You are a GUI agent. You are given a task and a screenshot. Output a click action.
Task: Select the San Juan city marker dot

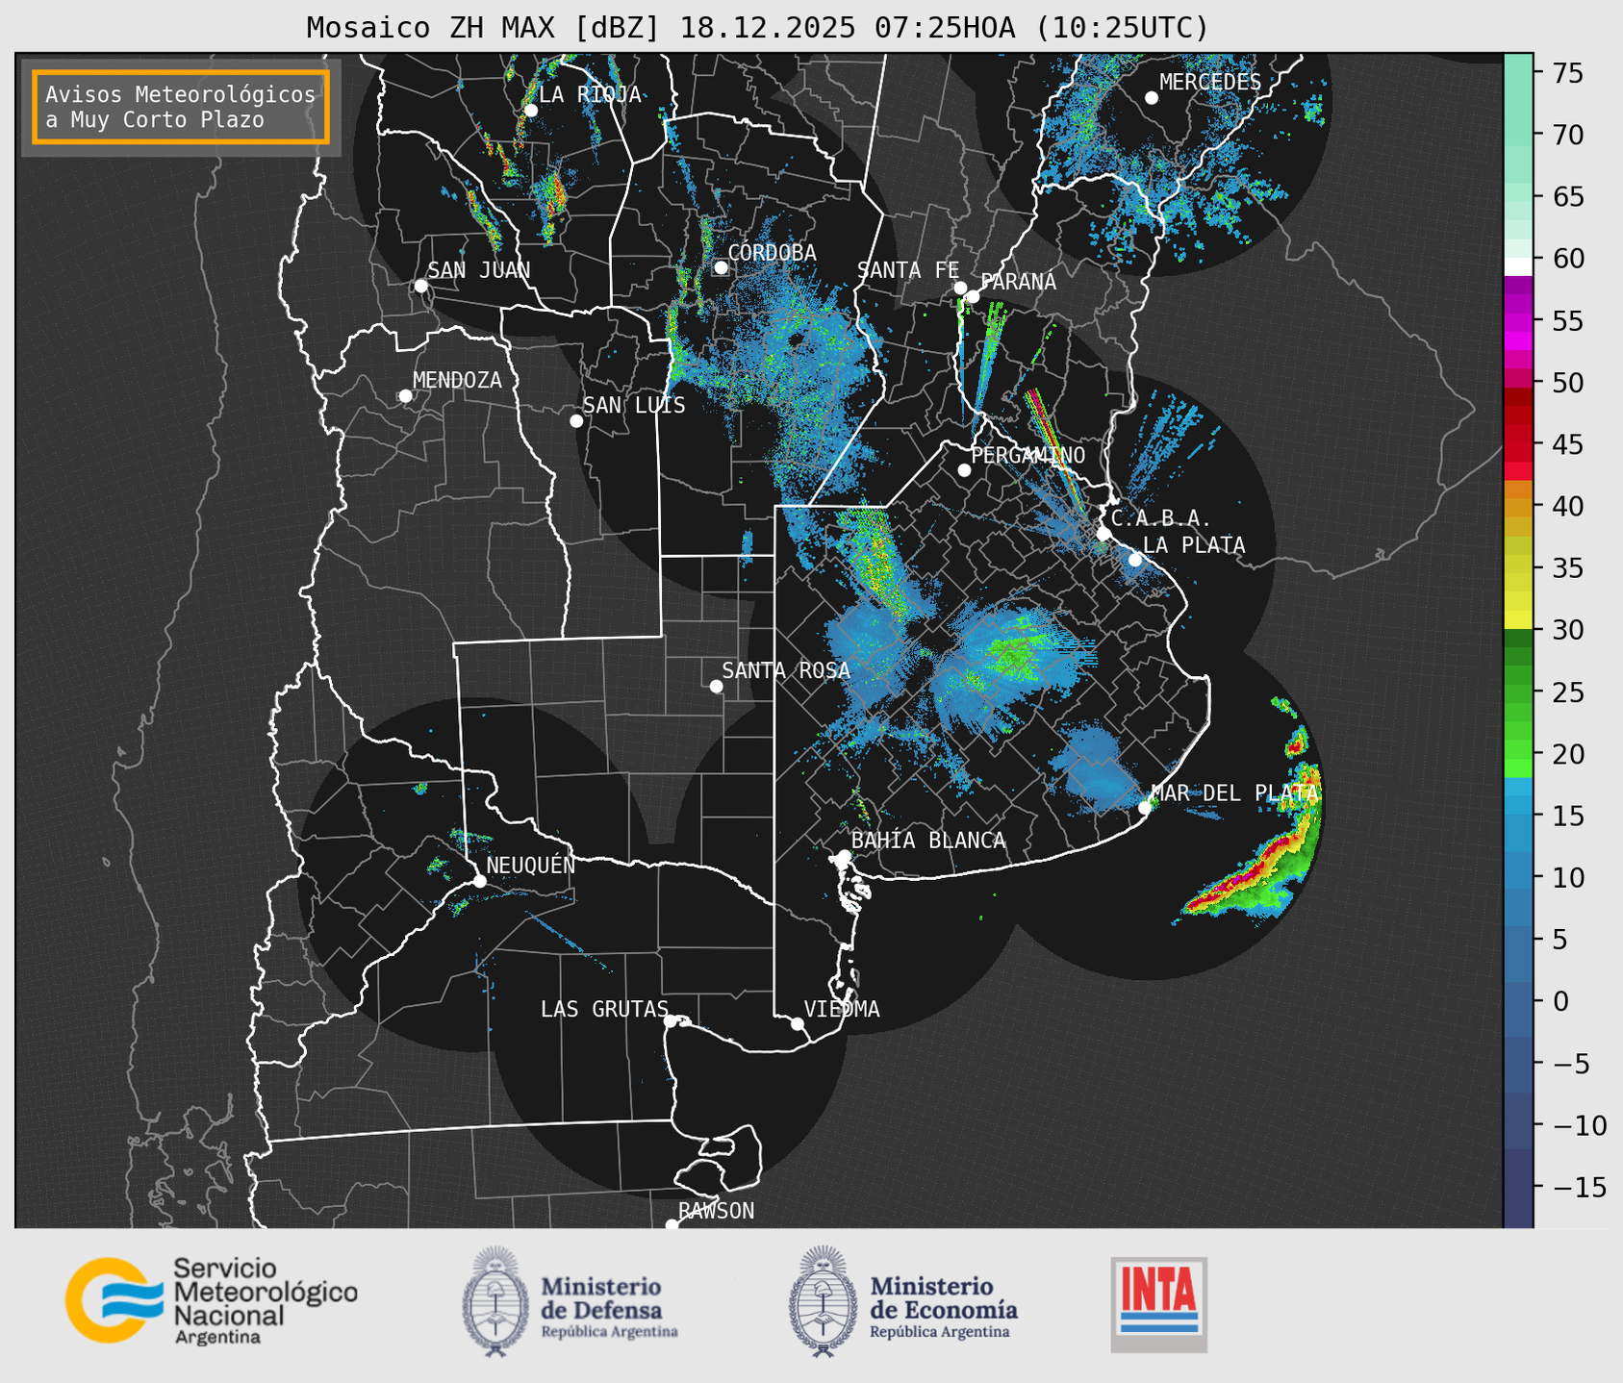pos(420,286)
